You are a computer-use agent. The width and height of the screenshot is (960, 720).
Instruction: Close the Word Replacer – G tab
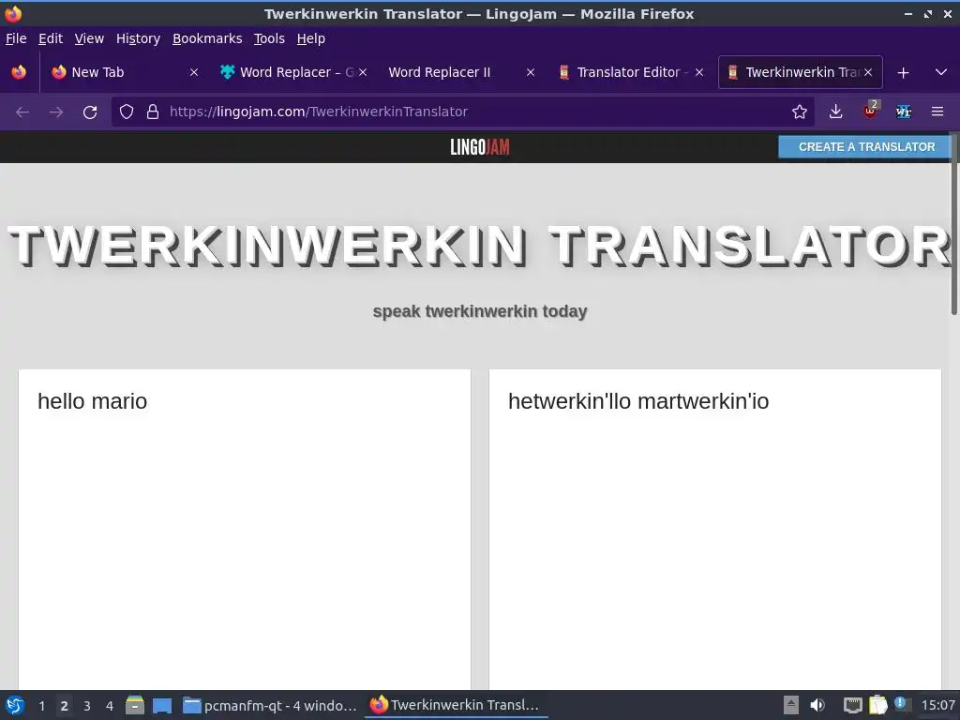click(x=363, y=72)
